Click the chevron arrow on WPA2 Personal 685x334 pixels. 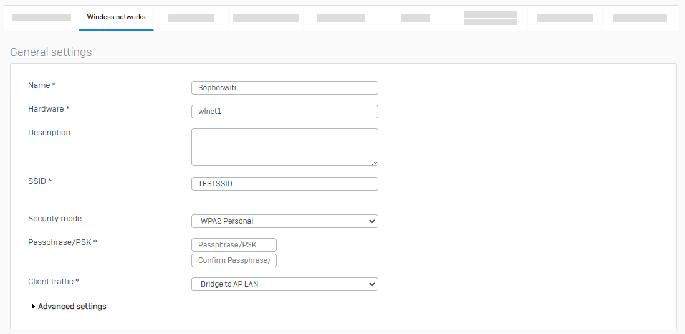[x=372, y=221]
